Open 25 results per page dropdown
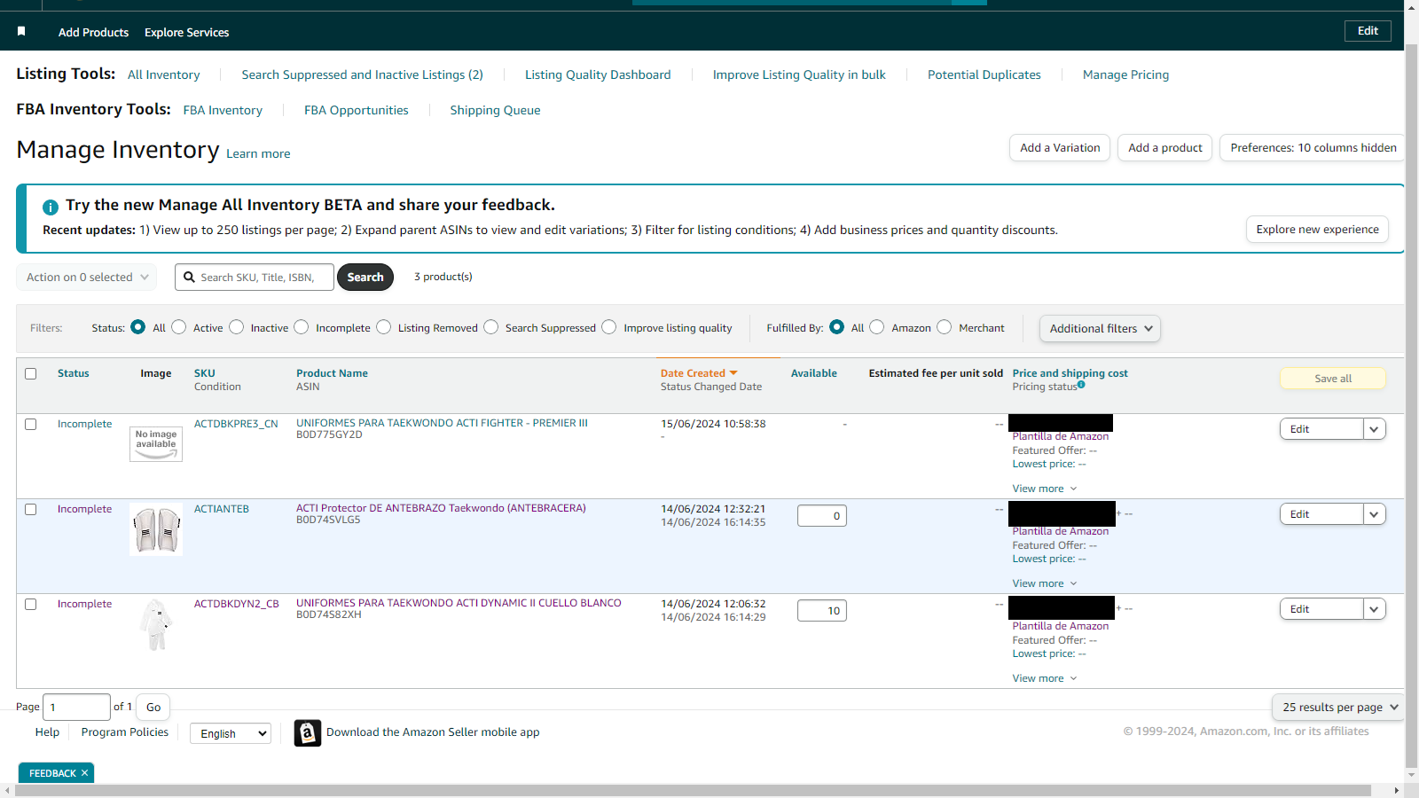This screenshot has height=798, width=1419. click(1339, 707)
